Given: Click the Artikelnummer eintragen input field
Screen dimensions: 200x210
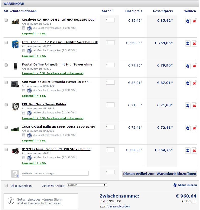Looking at the screenshot, I should (x=55, y=173).
